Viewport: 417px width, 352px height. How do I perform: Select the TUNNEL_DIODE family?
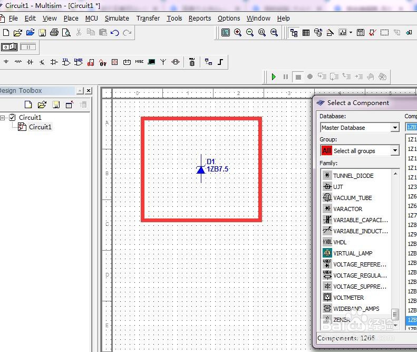353,176
